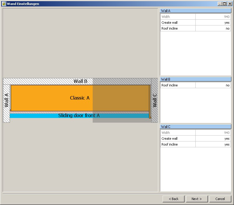234x205 pixels.
Task: Toggle Wall B Roof incline value
Action: click(x=213, y=85)
